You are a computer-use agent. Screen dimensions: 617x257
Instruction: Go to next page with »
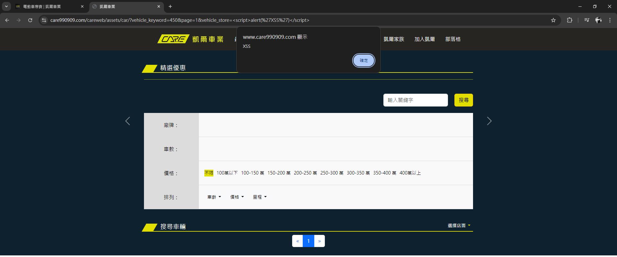319,241
